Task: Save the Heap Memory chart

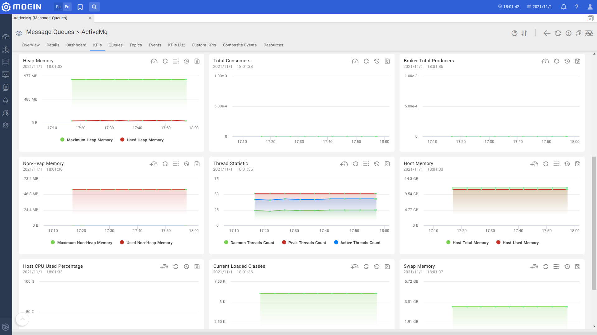Action: pos(197,61)
